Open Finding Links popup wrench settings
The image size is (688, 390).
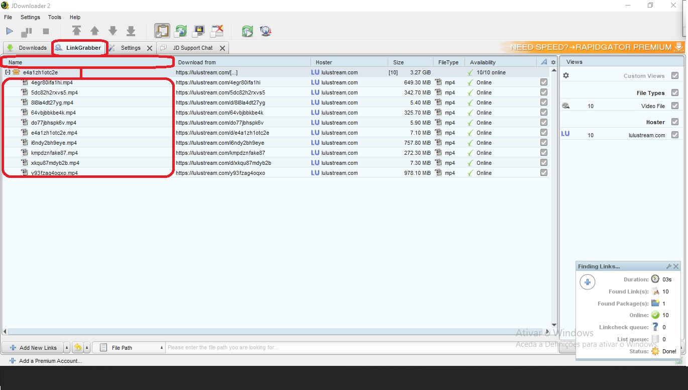tap(669, 266)
